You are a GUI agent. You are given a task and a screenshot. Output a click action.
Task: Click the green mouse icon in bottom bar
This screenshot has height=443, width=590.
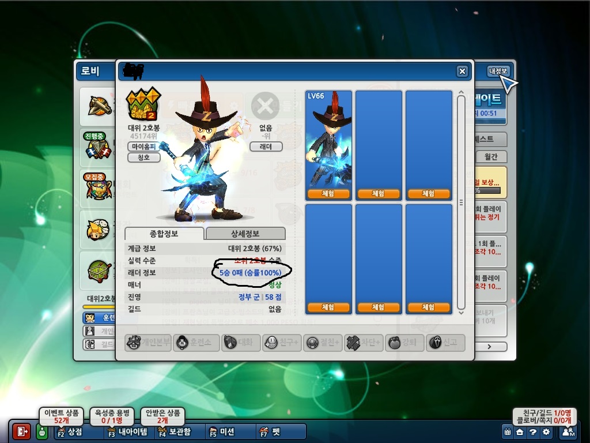coord(42,431)
